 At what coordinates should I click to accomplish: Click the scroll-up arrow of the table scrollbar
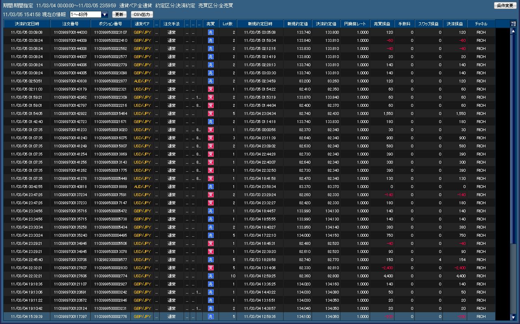(x=513, y=31)
